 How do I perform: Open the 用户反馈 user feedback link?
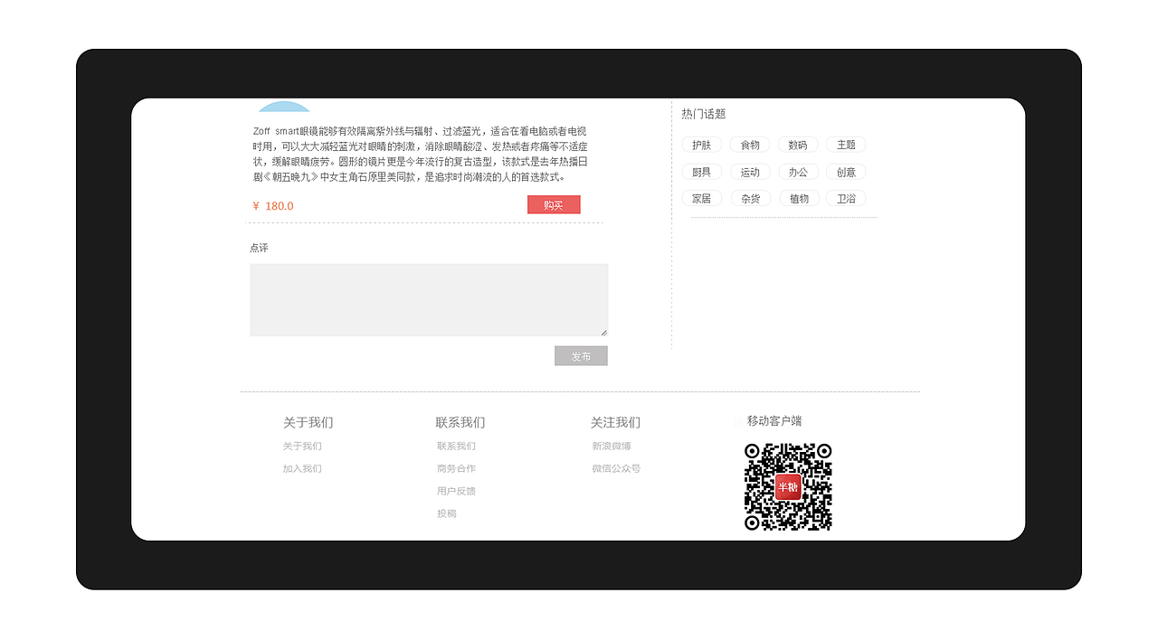pyautogui.click(x=457, y=491)
